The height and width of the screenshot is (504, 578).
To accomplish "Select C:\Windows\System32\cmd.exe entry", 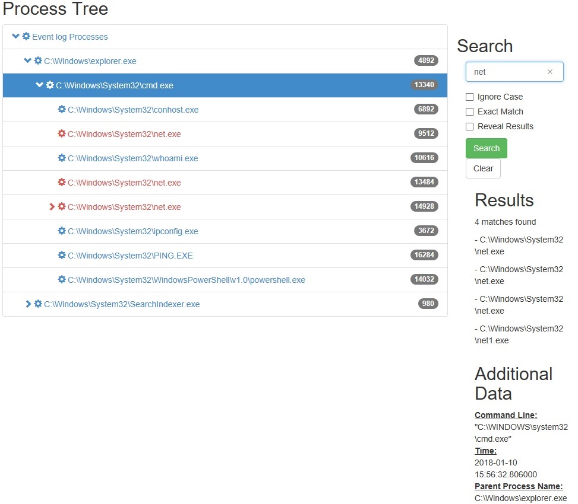I will point(114,85).
